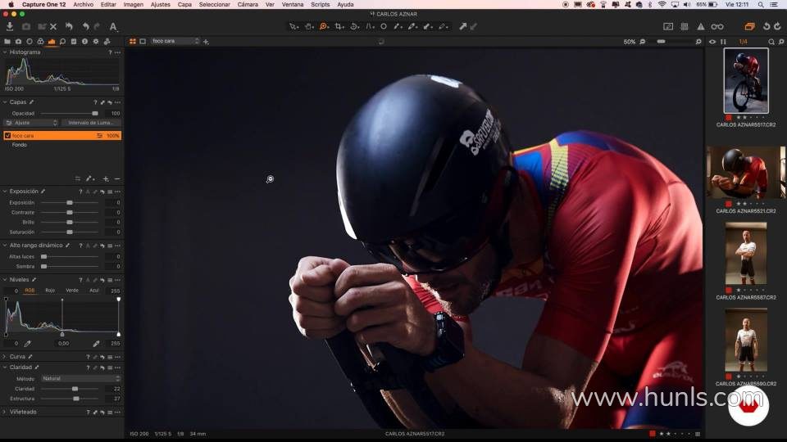The width and height of the screenshot is (787, 442).
Task: Click the Redo arrow icon
Action: pos(97,26)
